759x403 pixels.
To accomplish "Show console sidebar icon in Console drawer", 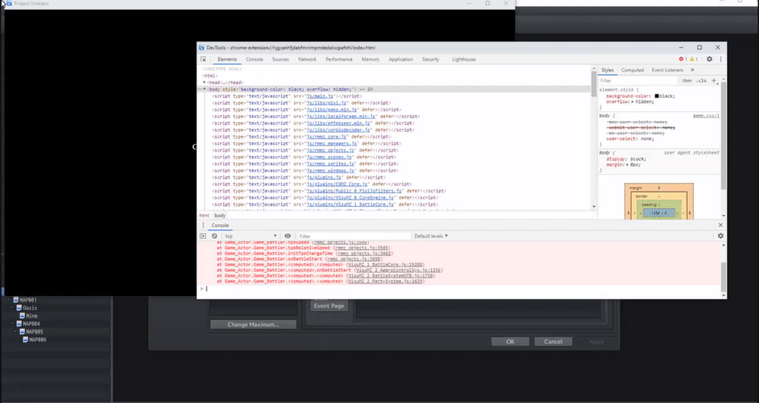I will 203,236.
